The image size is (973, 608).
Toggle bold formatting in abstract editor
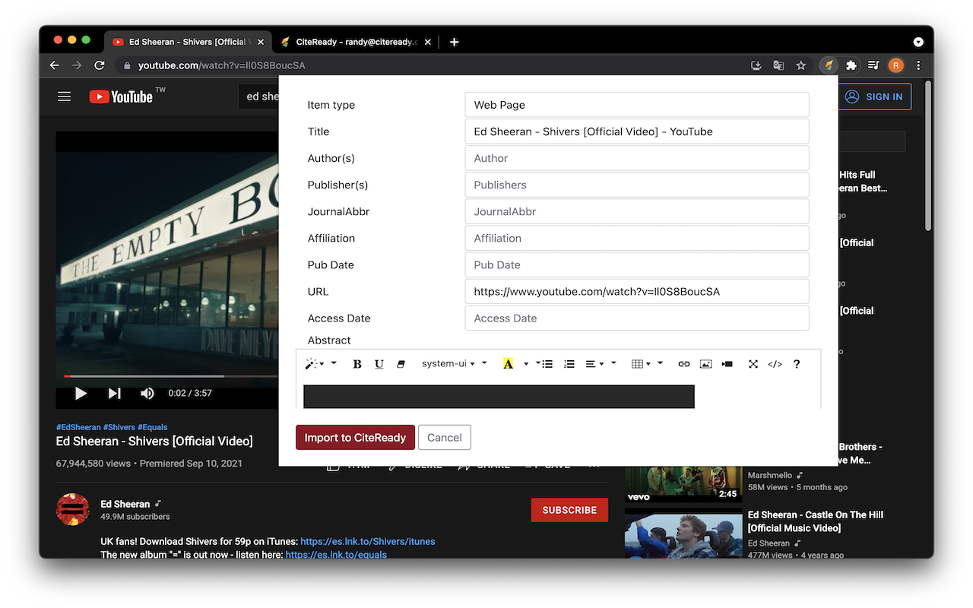coord(357,364)
